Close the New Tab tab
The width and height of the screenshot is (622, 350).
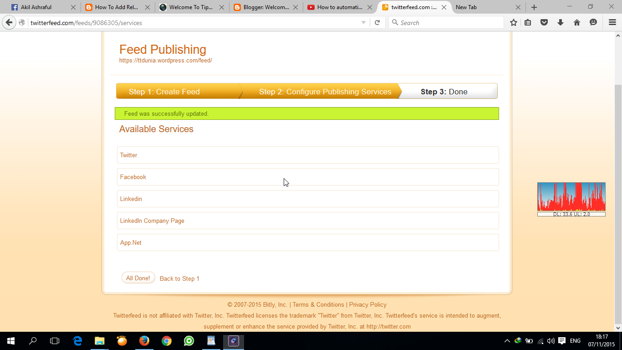coord(518,7)
